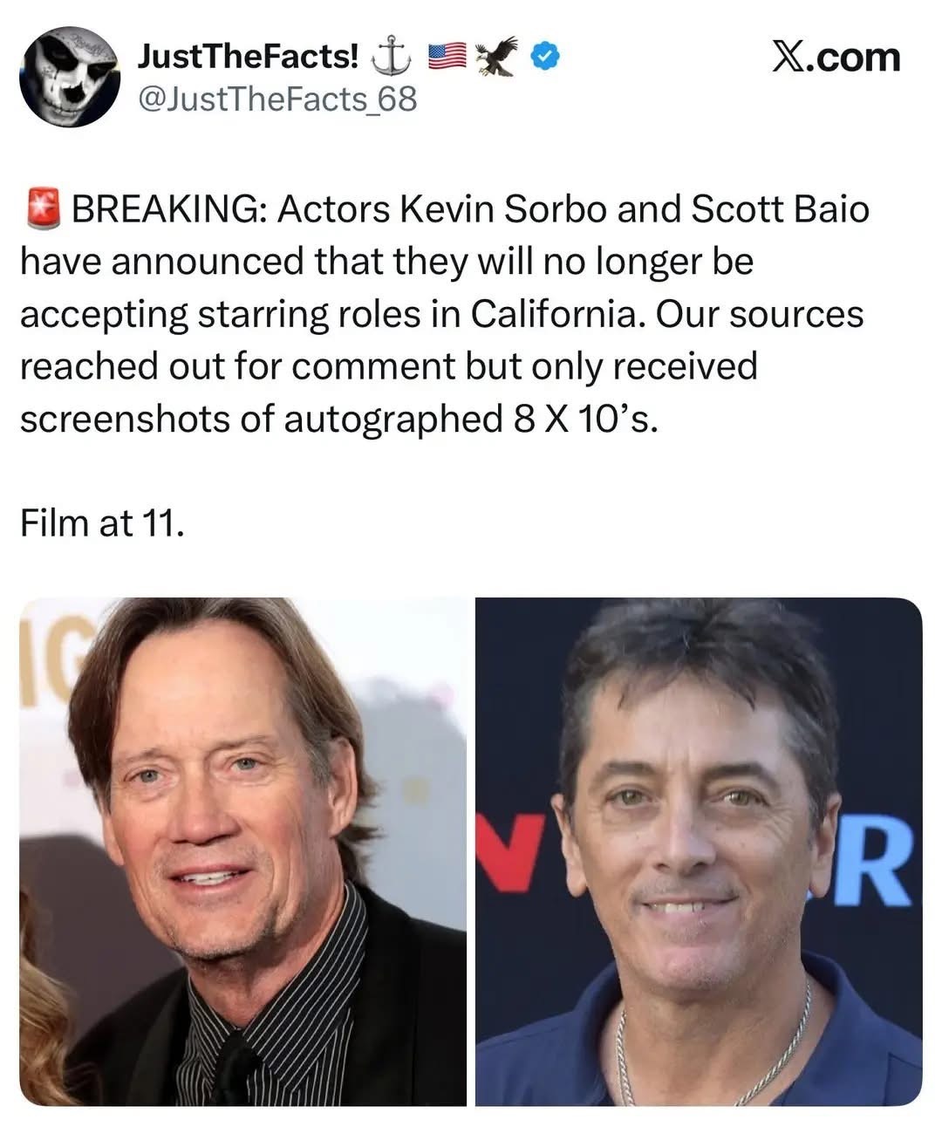Open the JustTheFacts! display name
Viewport: 942px width, 1140px height.
tap(249, 56)
